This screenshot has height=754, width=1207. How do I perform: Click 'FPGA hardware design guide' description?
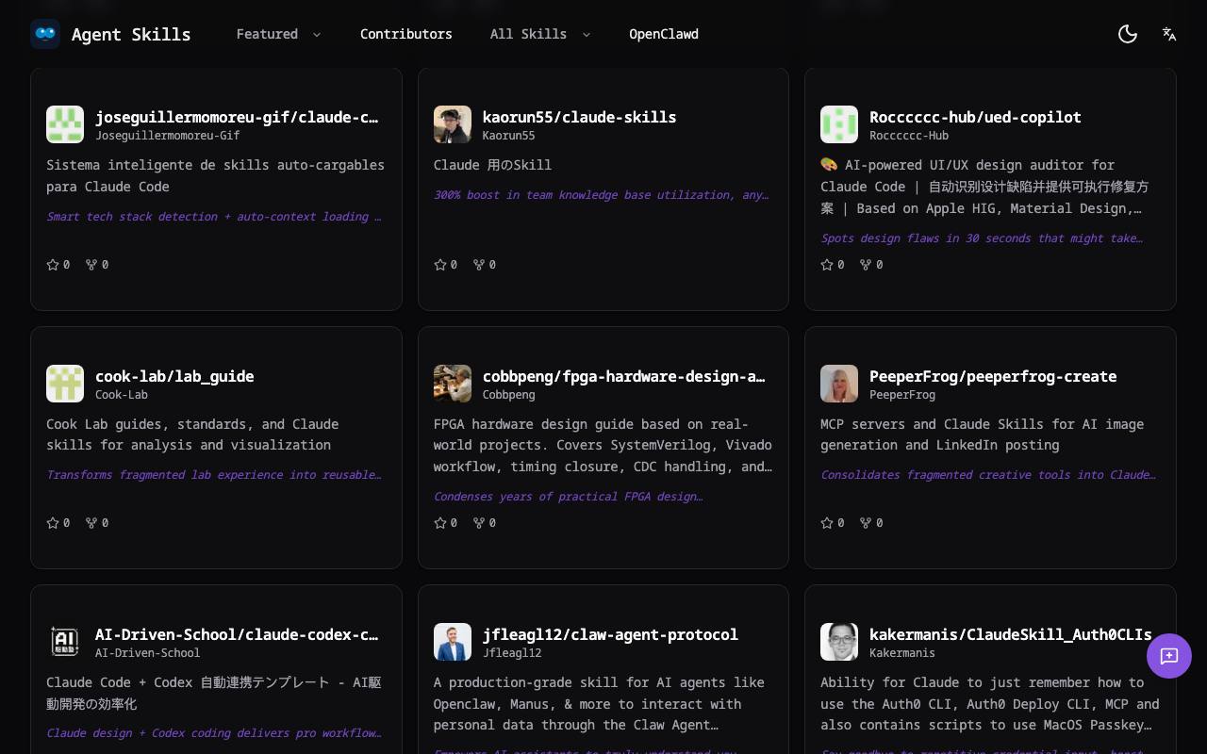[603, 446]
